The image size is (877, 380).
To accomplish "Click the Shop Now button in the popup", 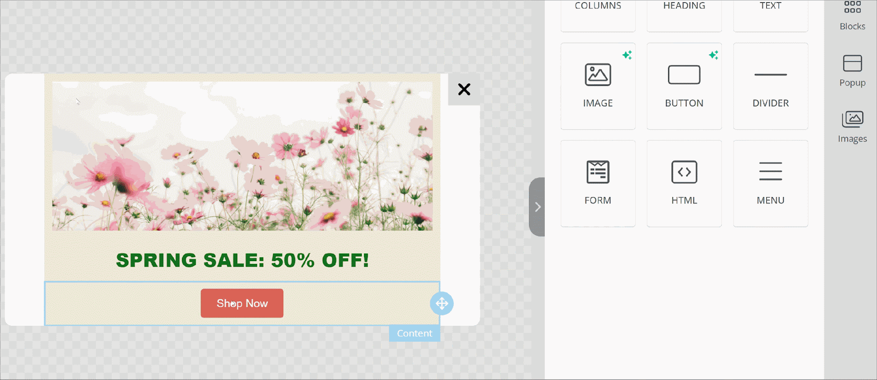I will [x=242, y=303].
